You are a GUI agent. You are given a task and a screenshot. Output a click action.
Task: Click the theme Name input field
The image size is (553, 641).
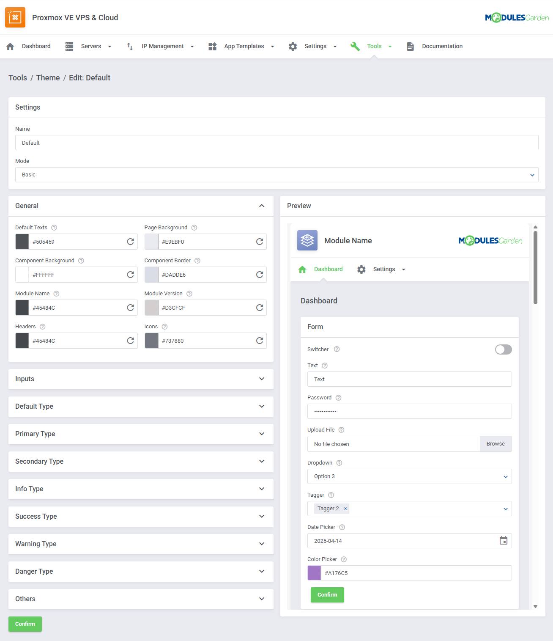coord(276,143)
